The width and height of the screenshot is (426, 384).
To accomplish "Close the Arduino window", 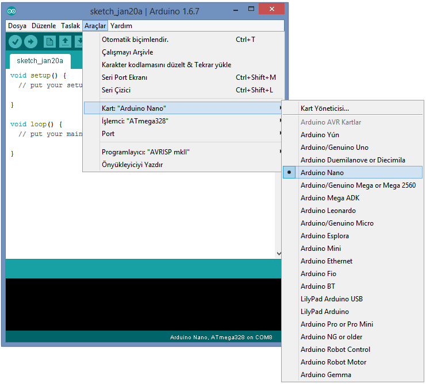I will (271, 9).
